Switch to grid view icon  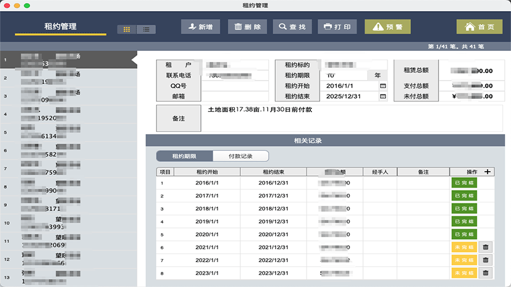click(127, 29)
